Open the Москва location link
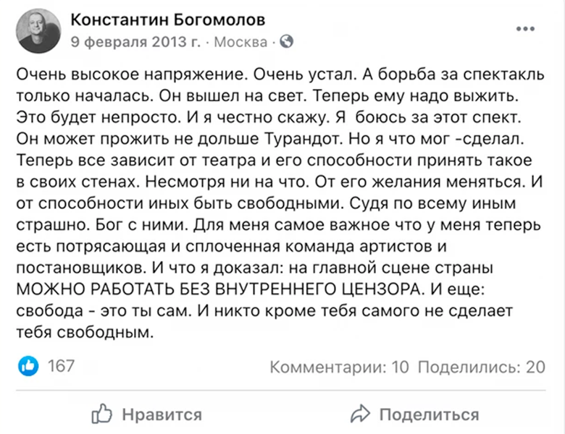This screenshot has width=565, height=434. coord(240,42)
